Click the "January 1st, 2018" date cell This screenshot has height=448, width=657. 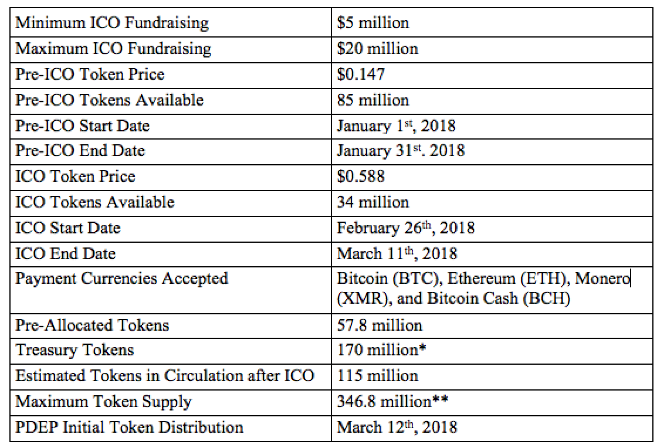pyautogui.click(x=396, y=125)
